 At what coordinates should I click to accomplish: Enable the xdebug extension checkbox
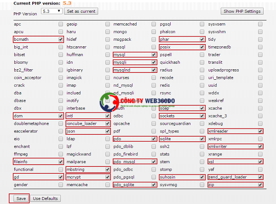pos(260,123)
